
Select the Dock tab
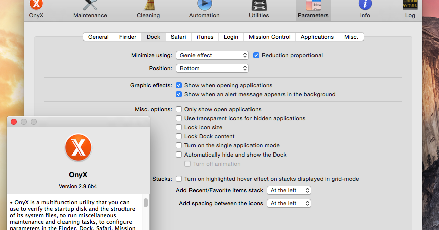pyautogui.click(x=153, y=37)
